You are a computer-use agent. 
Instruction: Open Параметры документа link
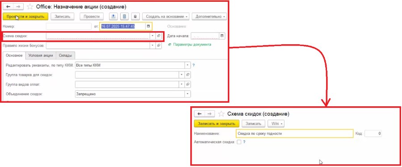[192, 44]
